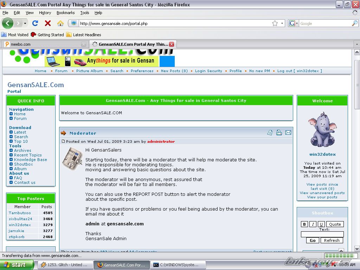Viewport: 360px width, 270px height.
Task: View New Posts (8) link
Action: [174, 71]
